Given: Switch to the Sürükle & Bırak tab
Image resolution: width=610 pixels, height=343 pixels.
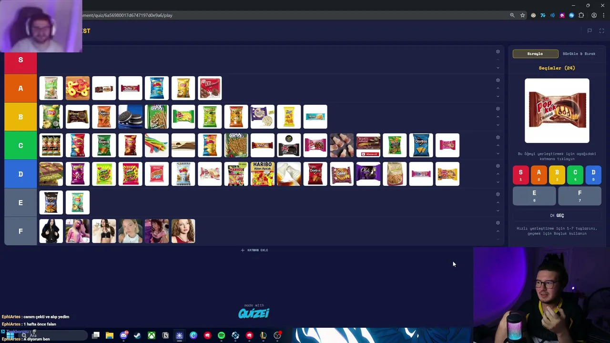Looking at the screenshot, I should click(x=579, y=54).
